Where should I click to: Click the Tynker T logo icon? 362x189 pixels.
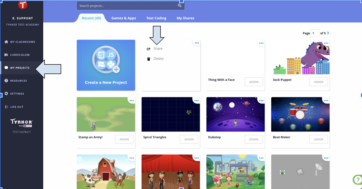(23, 5)
